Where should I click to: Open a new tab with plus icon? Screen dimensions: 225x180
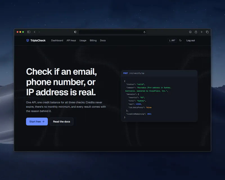(x=202, y=32)
